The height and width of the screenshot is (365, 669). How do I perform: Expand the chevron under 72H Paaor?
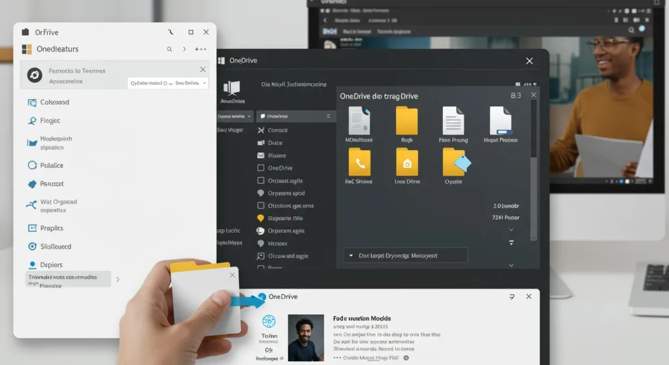click(x=511, y=230)
